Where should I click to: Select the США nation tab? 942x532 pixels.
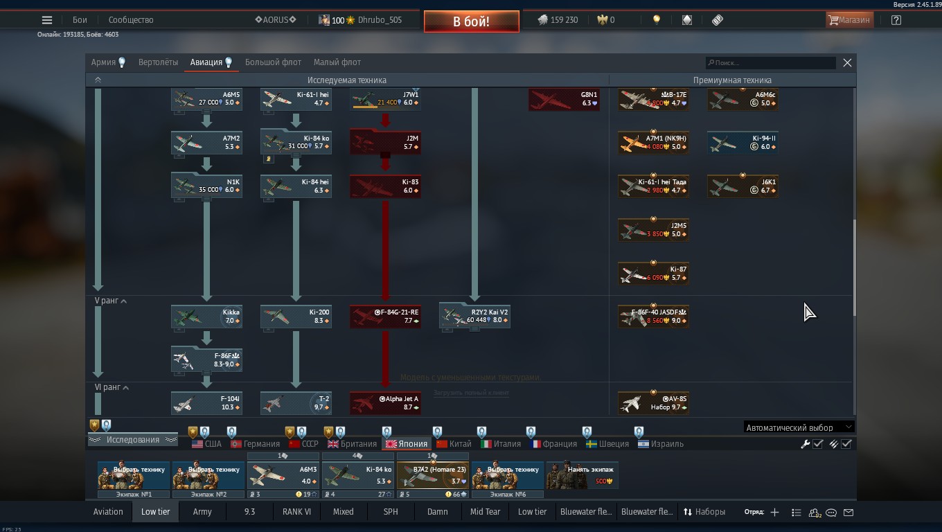coord(206,444)
